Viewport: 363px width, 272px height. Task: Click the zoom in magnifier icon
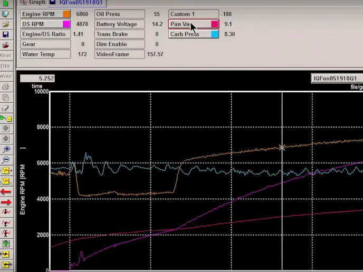coord(6,149)
